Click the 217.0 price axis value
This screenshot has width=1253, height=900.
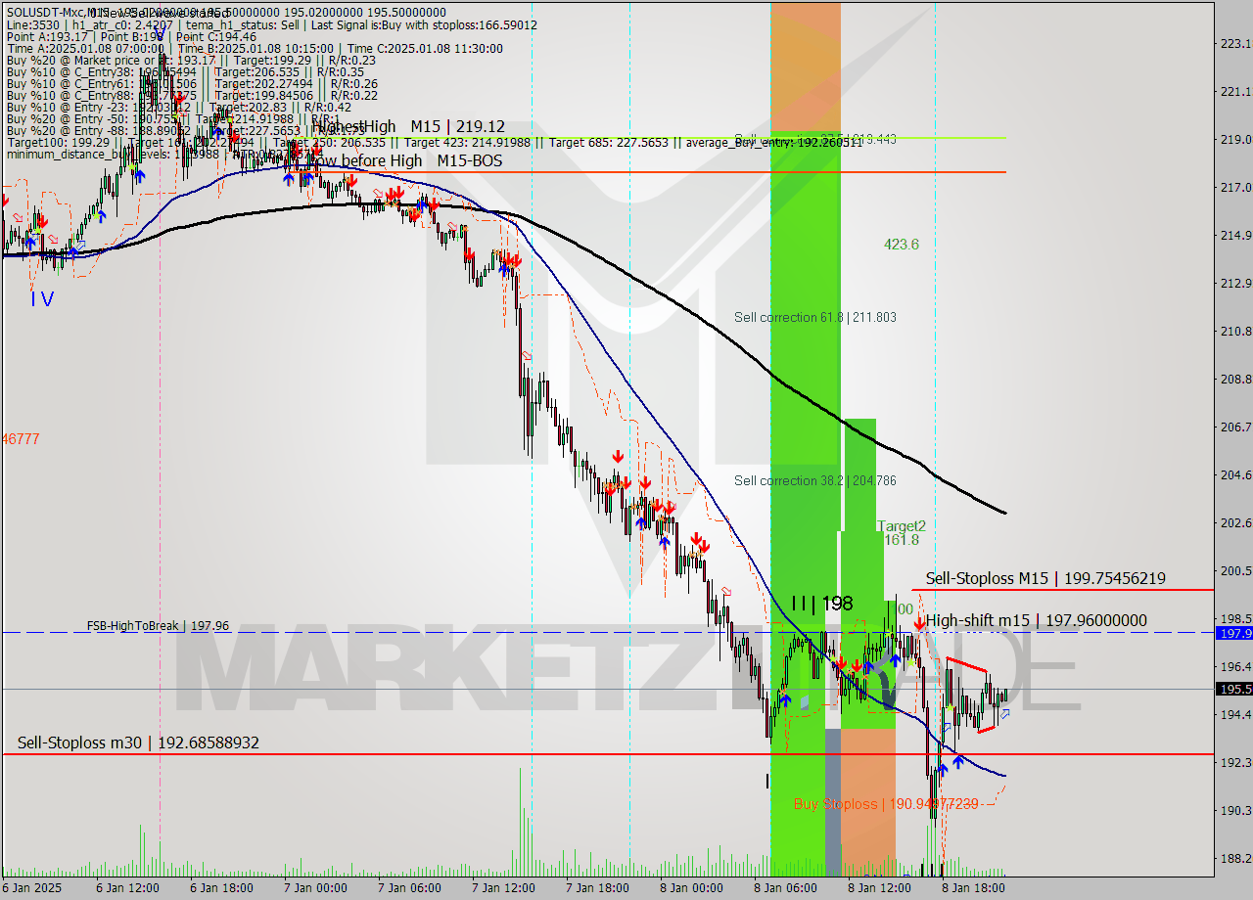[1236, 187]
